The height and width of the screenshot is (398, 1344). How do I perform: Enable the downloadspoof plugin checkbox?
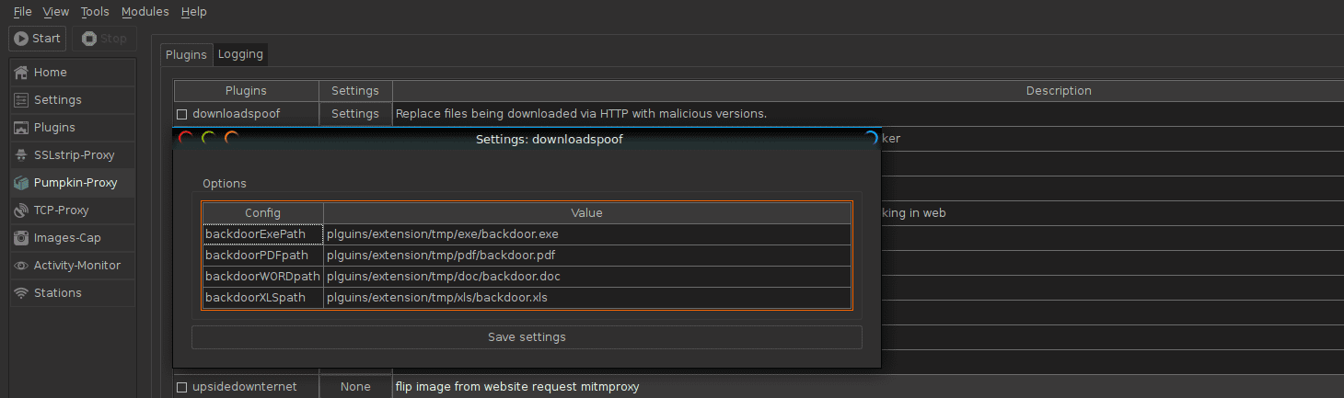click(x=182, y=115)
